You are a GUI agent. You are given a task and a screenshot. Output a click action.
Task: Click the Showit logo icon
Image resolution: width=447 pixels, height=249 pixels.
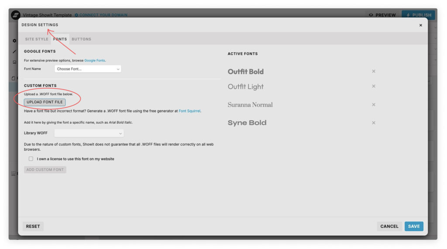tap(16, 15)
